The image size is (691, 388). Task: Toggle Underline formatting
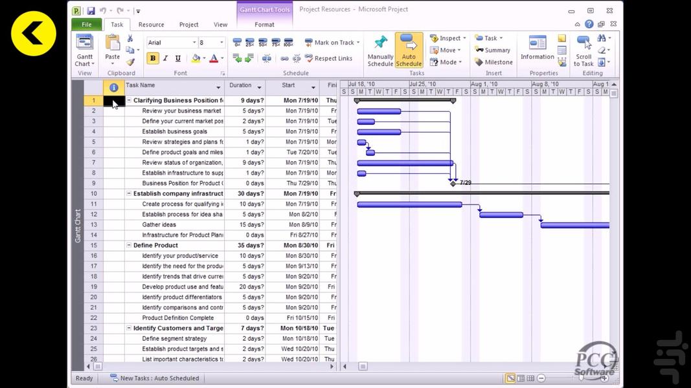[x=178, y=59]
